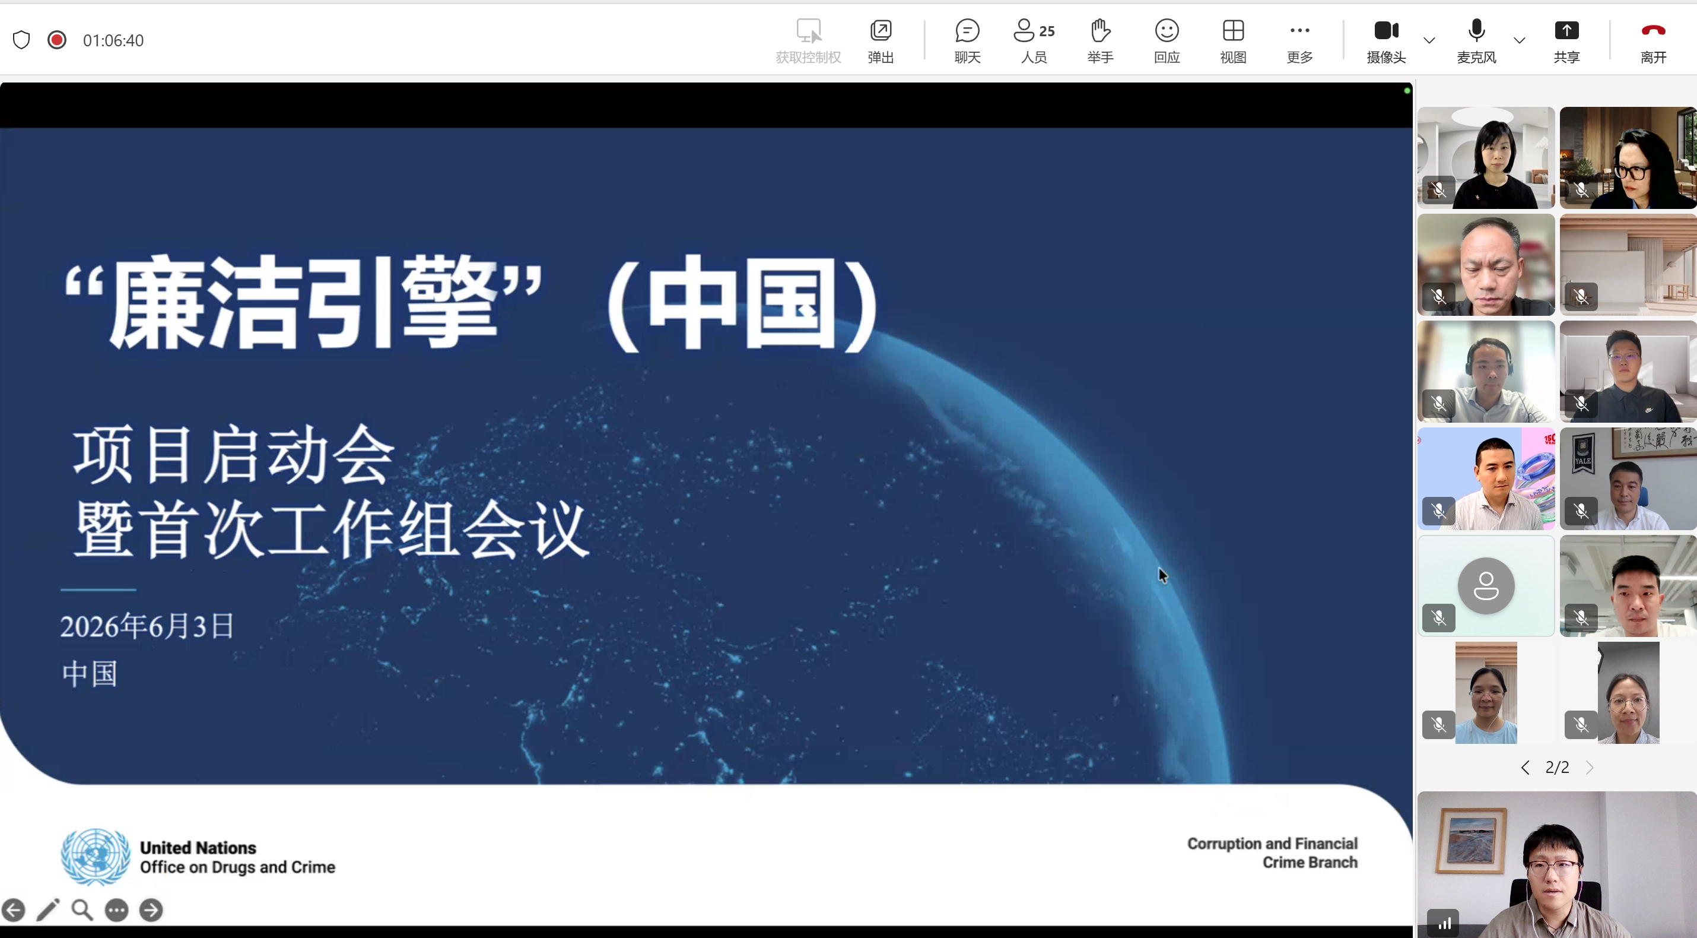Expand the microphone options chevron
Image resolution: width=1697 pixels, height=938 pixels.
[x=1519, y=40]
